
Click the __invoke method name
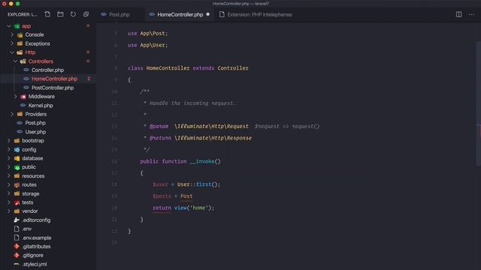click(x=202, y=161)
